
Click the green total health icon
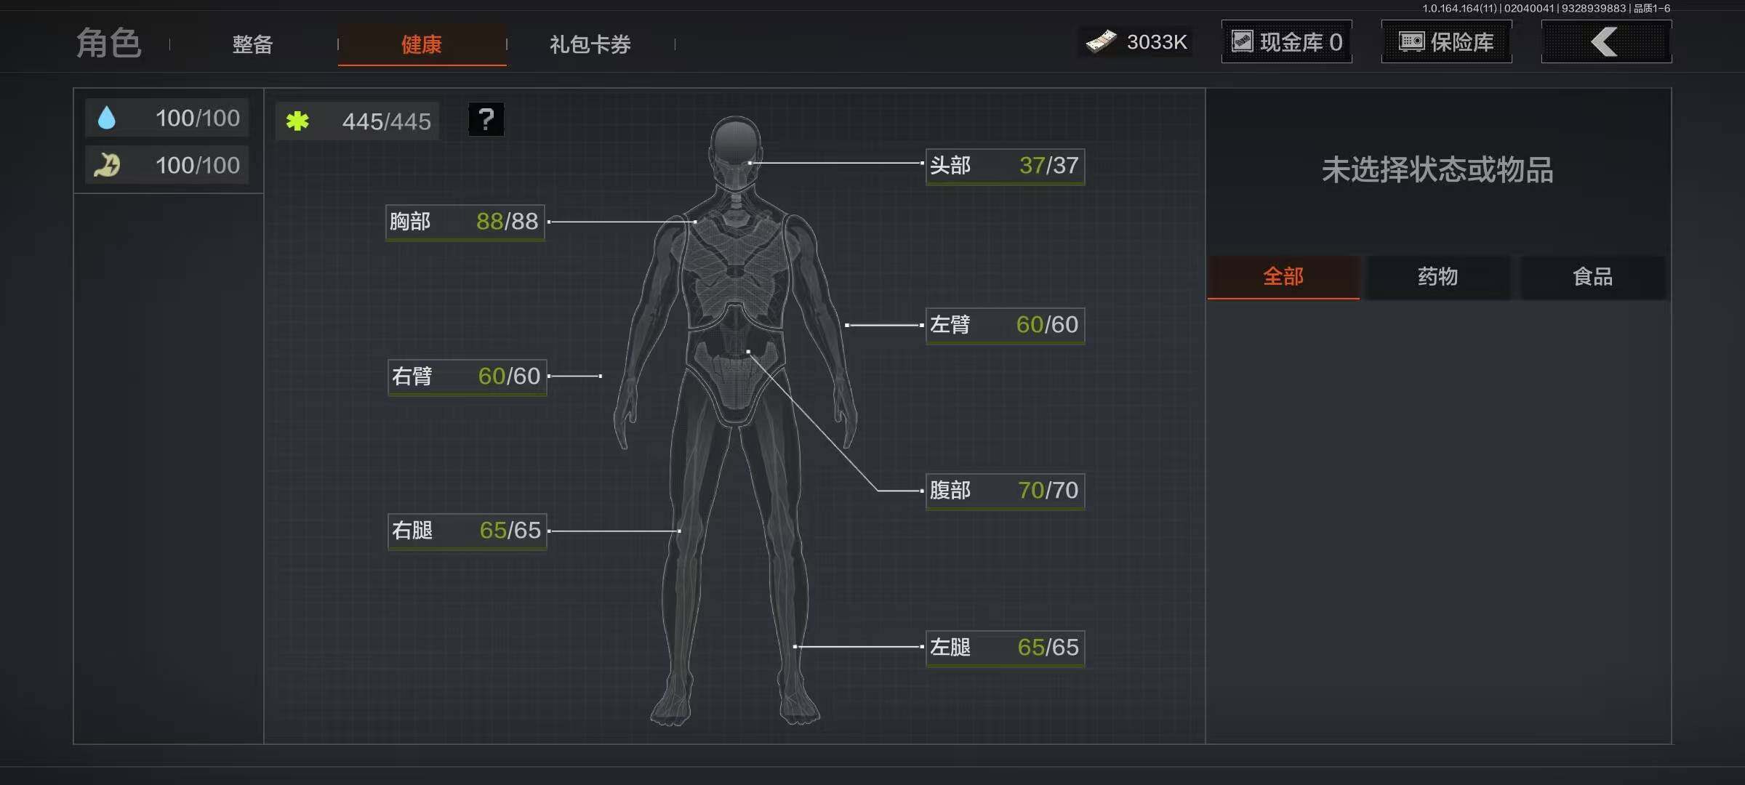click(297, 121)
